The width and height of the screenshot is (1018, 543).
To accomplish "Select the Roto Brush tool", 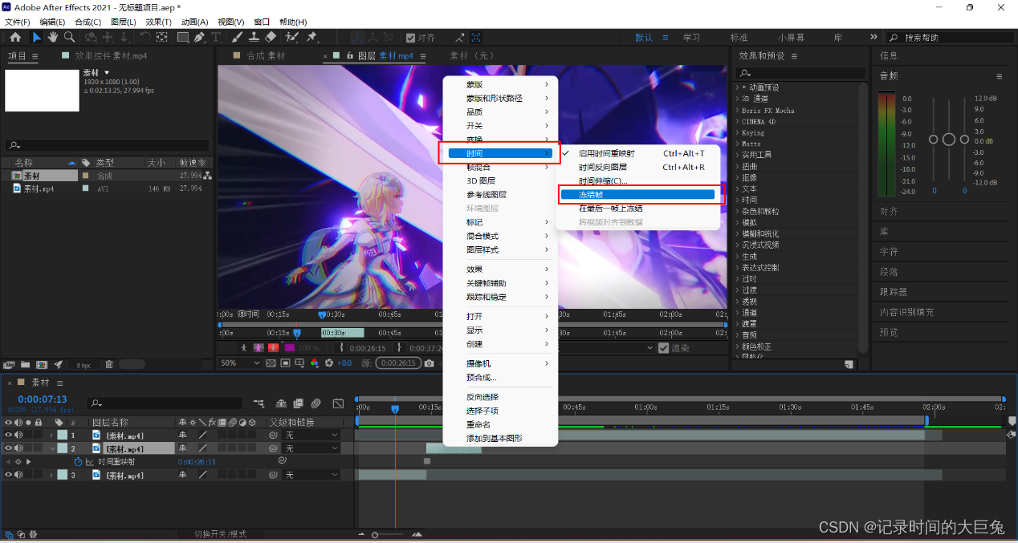I will tap(291, 38).
